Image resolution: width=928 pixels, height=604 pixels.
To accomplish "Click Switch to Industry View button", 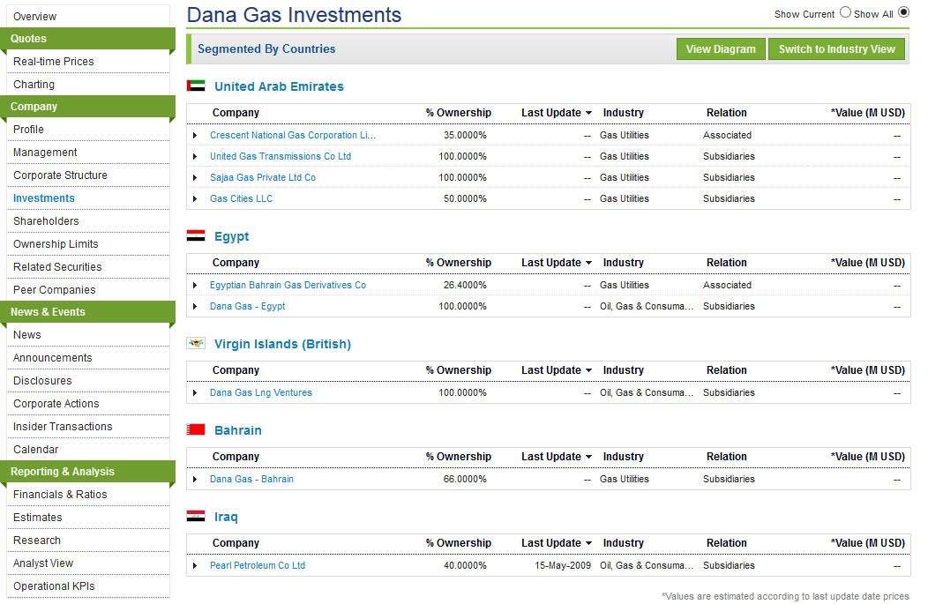I will point(836,49).
